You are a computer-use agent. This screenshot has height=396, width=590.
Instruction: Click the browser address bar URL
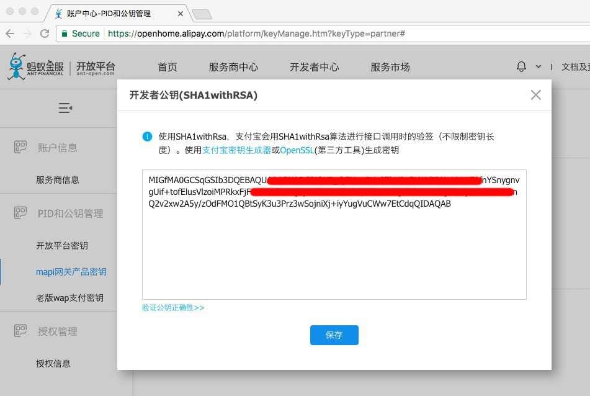tap(256, 34)
